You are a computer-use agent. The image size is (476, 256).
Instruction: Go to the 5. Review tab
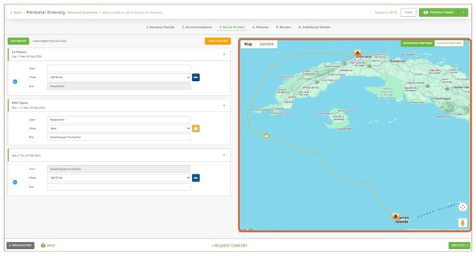point(283,27)
